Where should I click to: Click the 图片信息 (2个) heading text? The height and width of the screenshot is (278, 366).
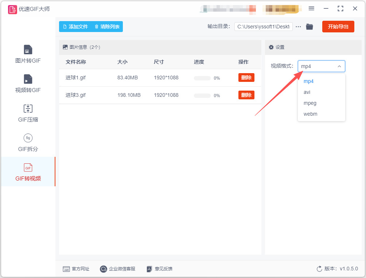85,47
